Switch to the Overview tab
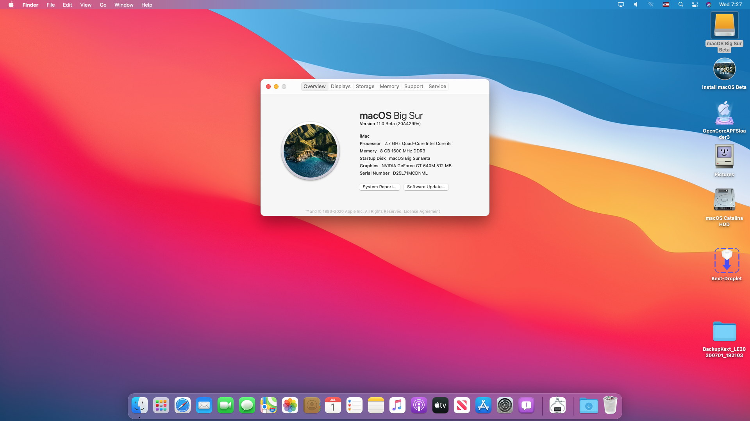 pyautogui.click(x=314, y=87)
